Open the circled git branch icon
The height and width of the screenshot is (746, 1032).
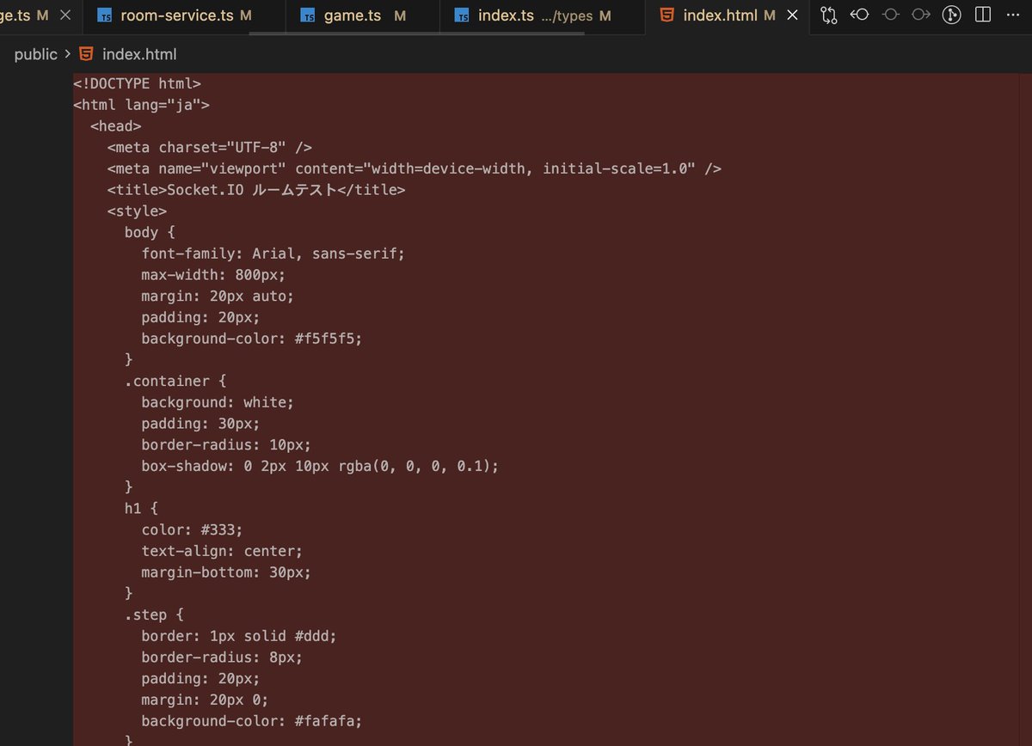coord(951,15)
